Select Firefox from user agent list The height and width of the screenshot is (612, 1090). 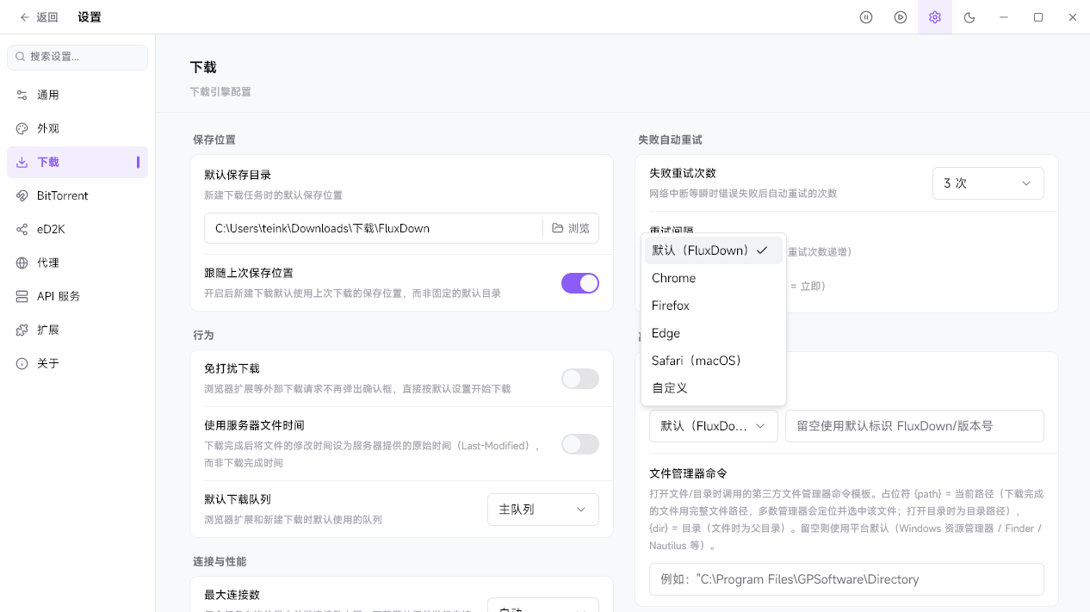(x=714, y=306)
